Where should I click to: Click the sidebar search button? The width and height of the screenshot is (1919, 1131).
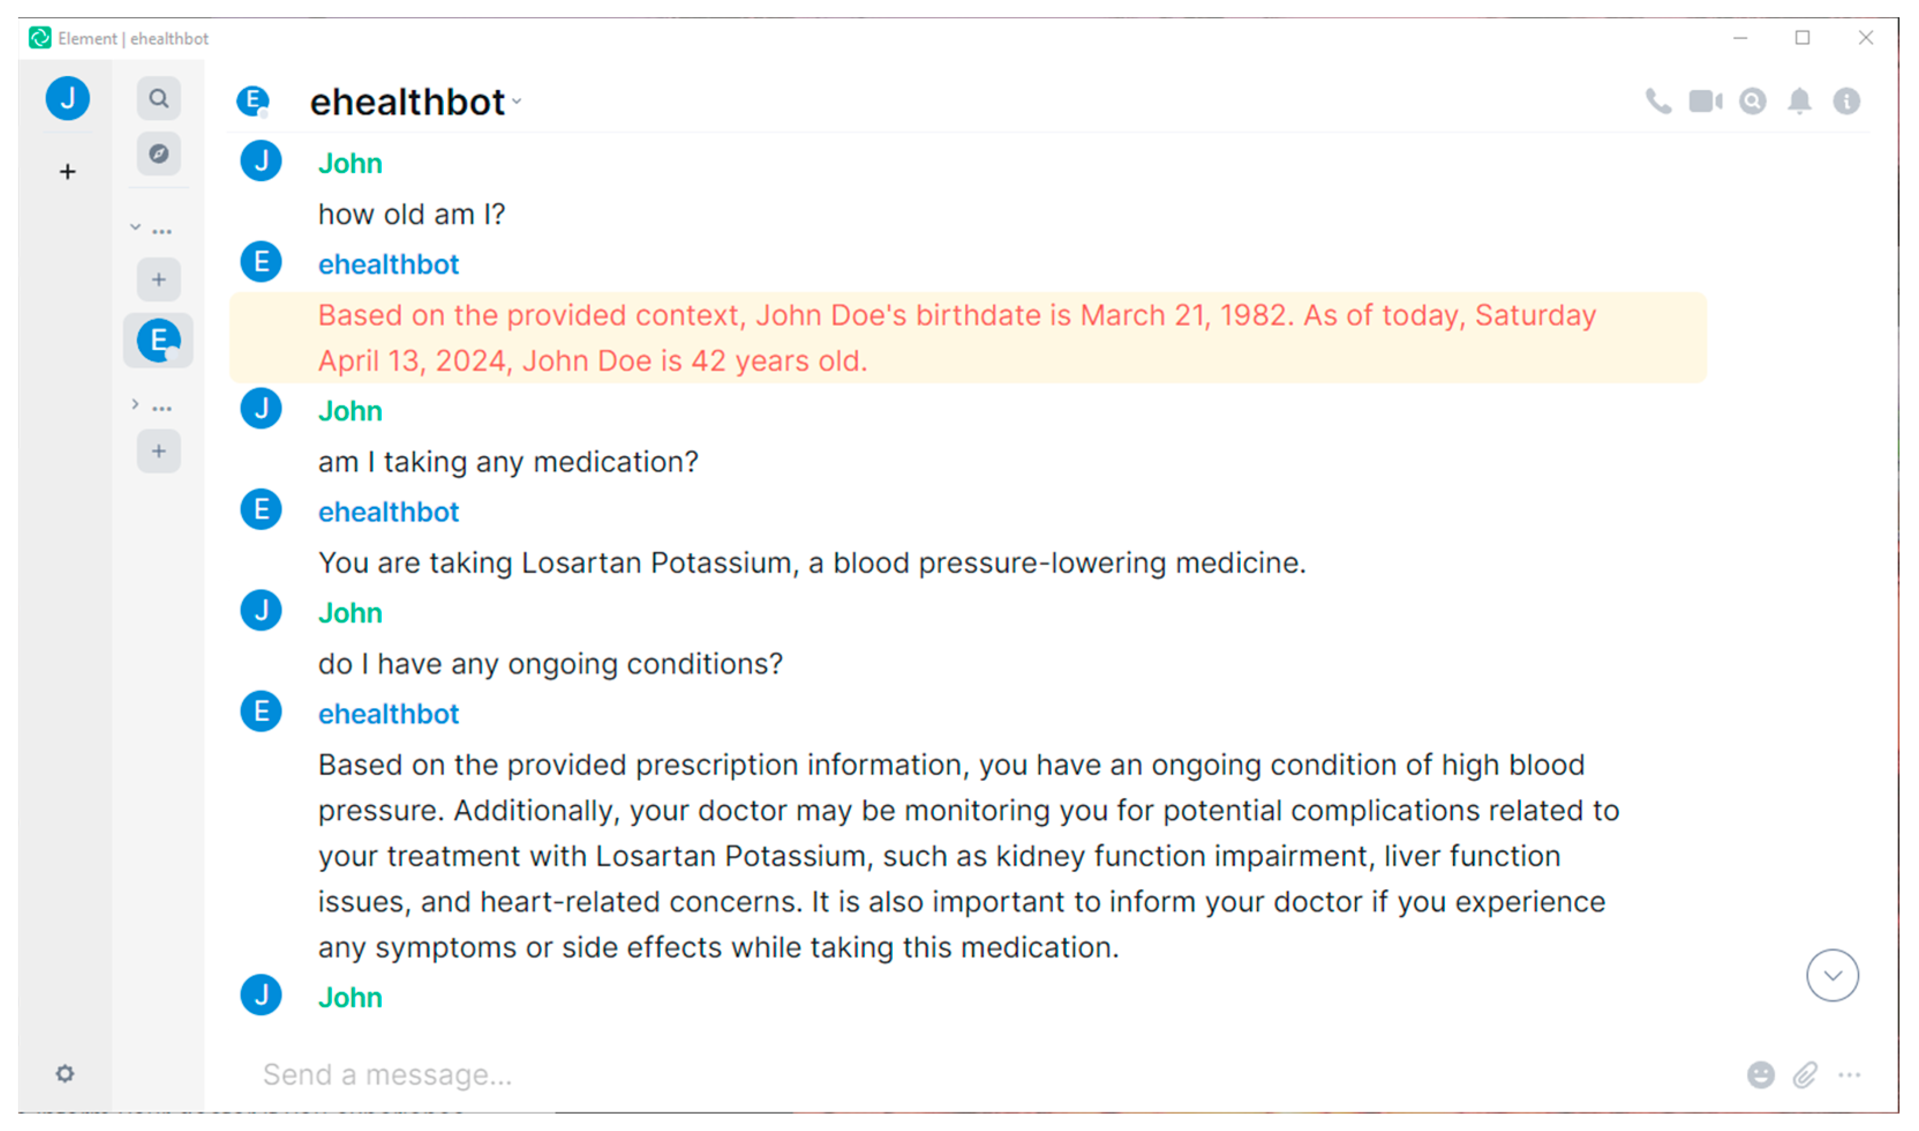159,98
